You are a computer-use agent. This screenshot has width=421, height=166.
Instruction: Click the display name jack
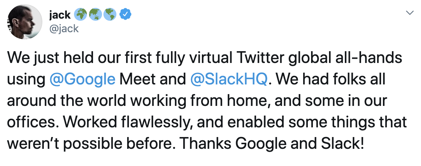click(x=60, y=15)
